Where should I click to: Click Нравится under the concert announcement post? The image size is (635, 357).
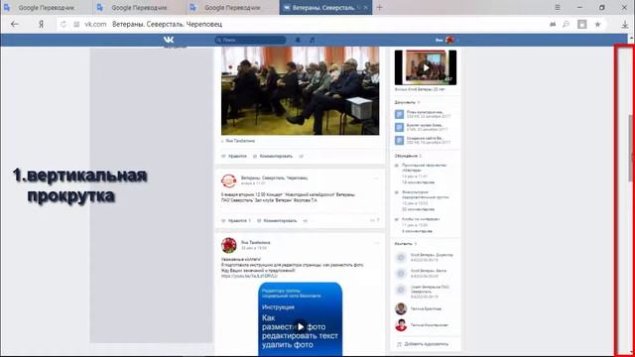pos(236,220)
